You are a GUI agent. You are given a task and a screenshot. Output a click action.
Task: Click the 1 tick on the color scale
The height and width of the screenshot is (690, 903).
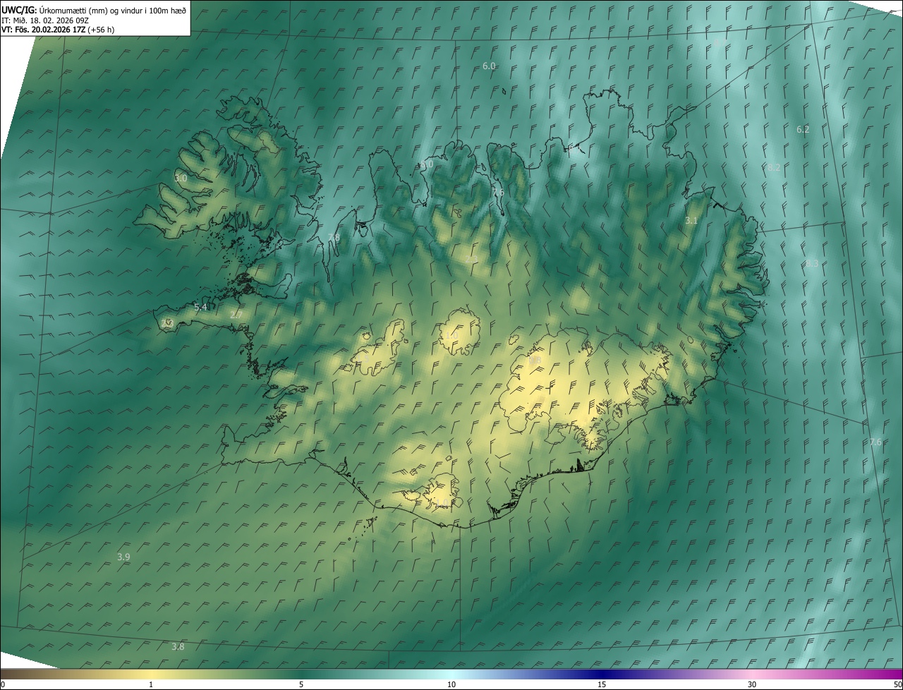[x=151, y=685]
